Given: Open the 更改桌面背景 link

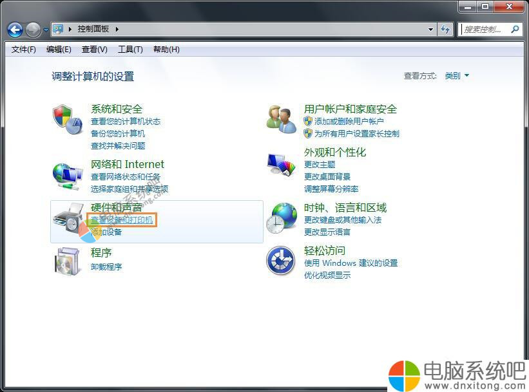Looking at the screenshot, I should (327, 176).
